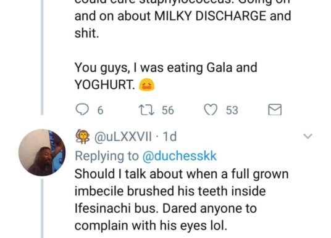This screenshot has height=238, width=331.
Task: Select the MILKY DISCHARGE tweet line
Action: pos(183,16)
